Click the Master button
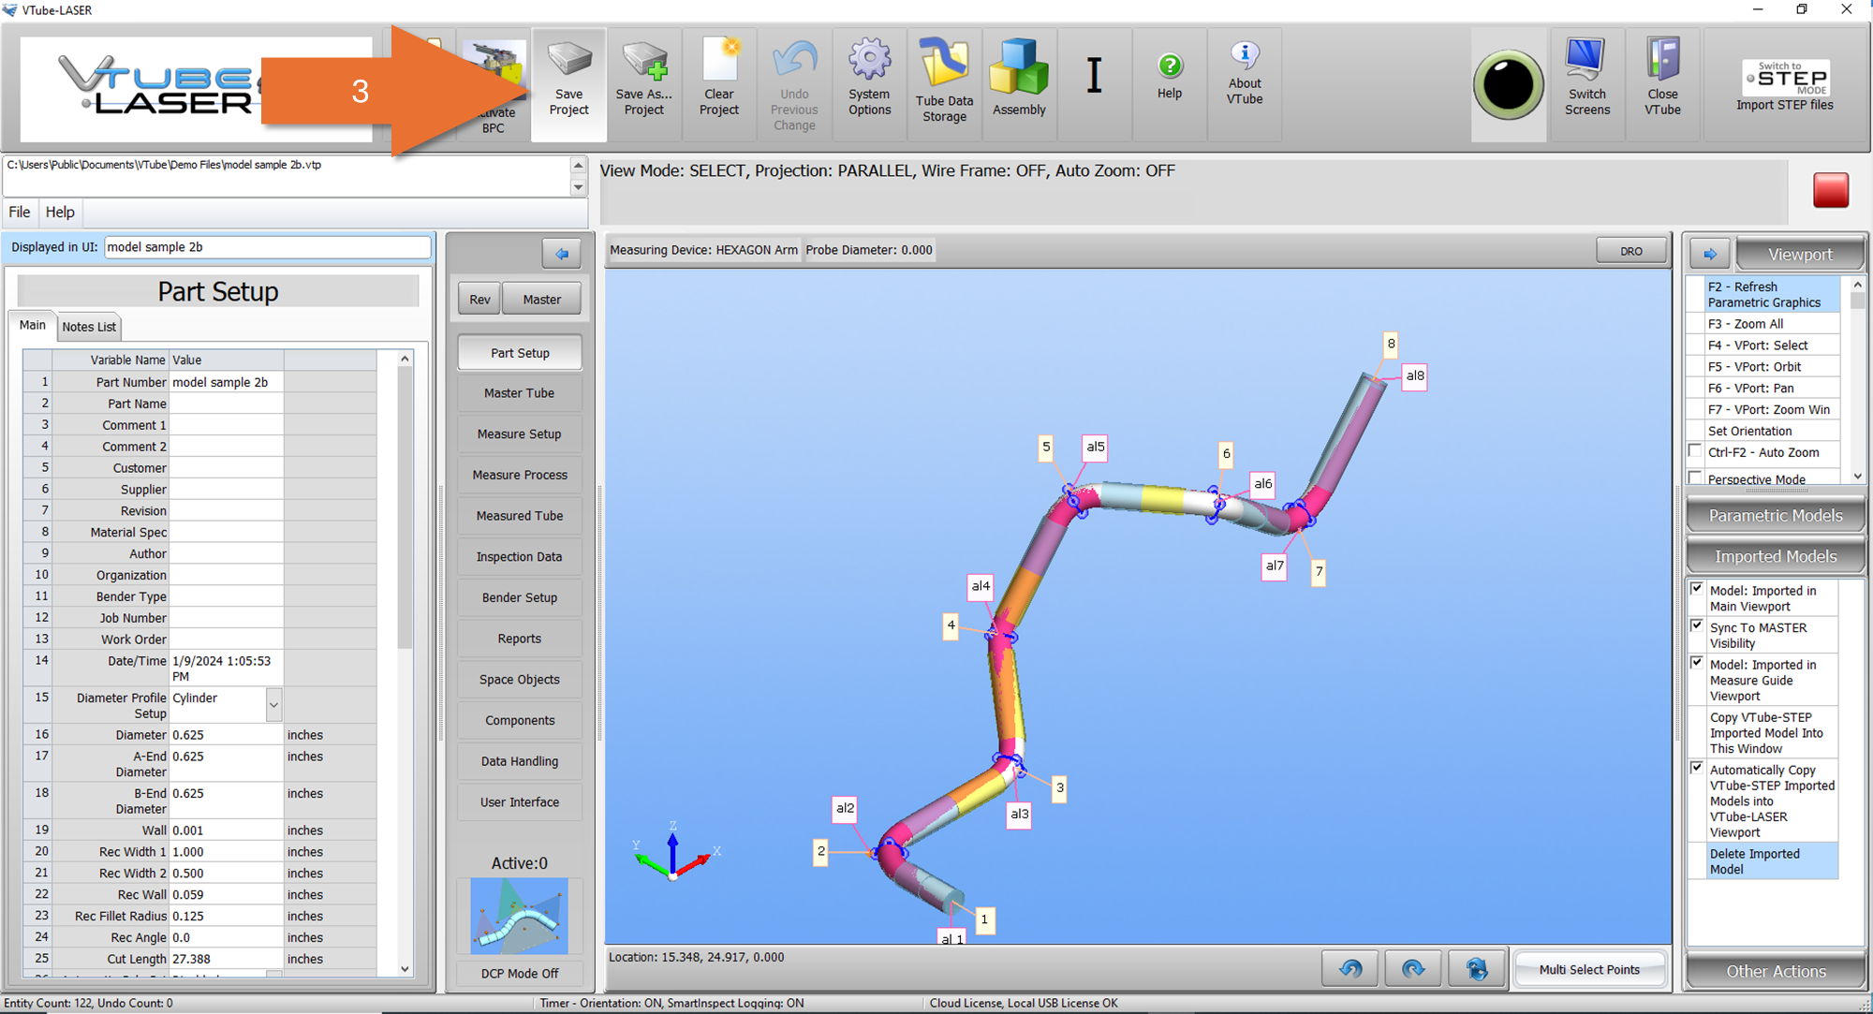The width and height of the screenshot is (1873, 1014). [542, 300]
